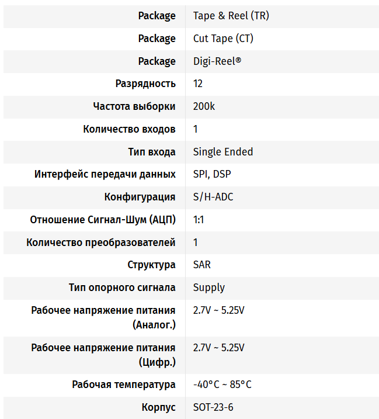The height and width of the screenshot is (419, 379).
Task: Click the "Тип входа" label
Action: pos(152,152)
